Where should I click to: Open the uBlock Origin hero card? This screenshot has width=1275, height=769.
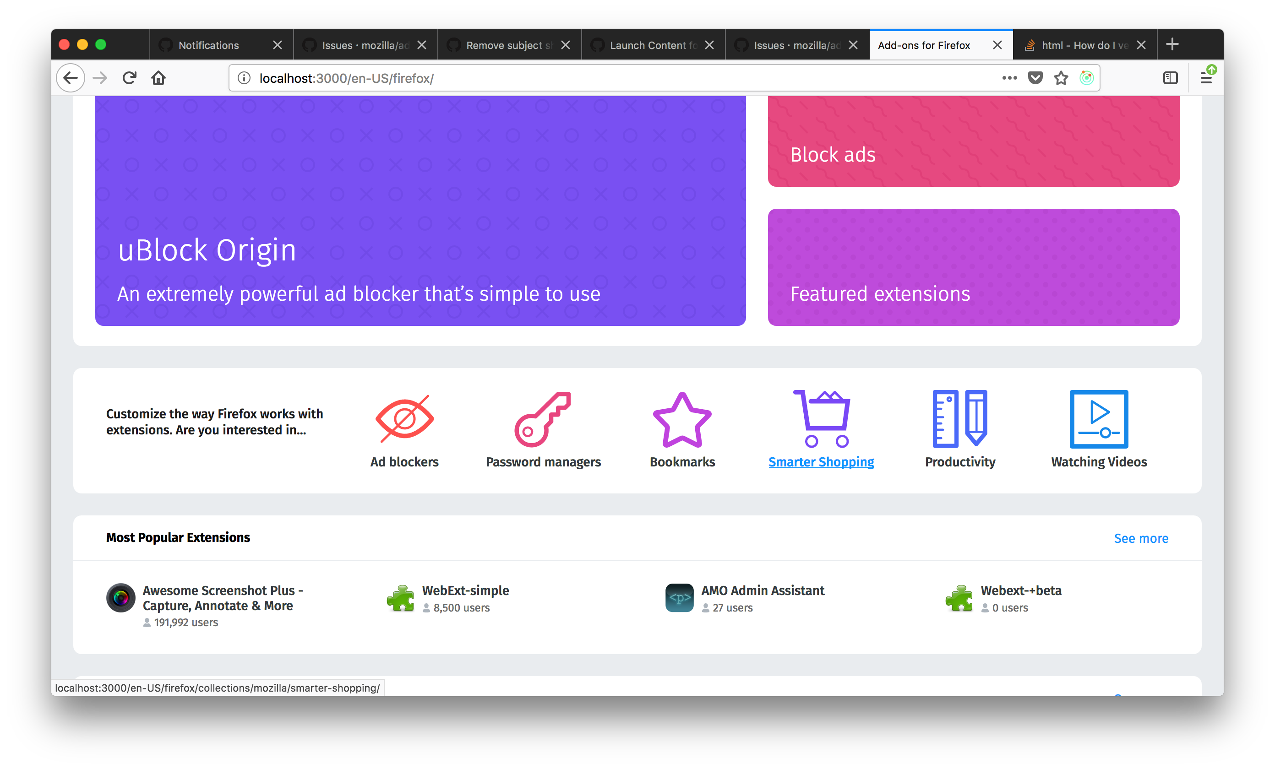pyautogui.click(x=420, y=211)
